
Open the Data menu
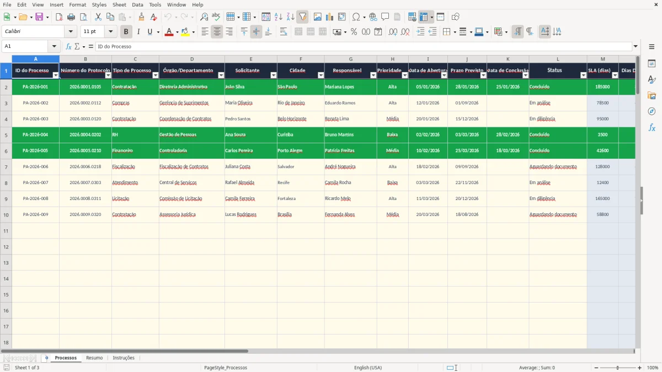coord(137,4)
